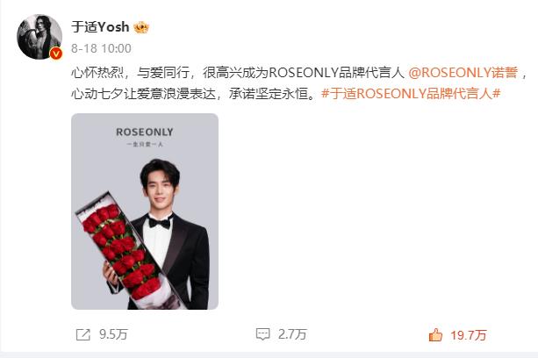
Task: Open the post timestamp 8-18 10:00
Action: point(101,48)
